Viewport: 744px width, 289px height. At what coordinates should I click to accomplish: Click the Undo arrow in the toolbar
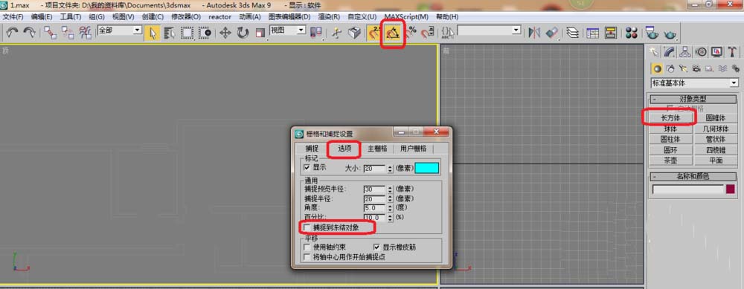13,32
